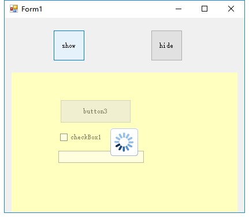The image size is (249, 217).
Task: Click white box surrounding the loading spinner
Action: coord(124,142)
